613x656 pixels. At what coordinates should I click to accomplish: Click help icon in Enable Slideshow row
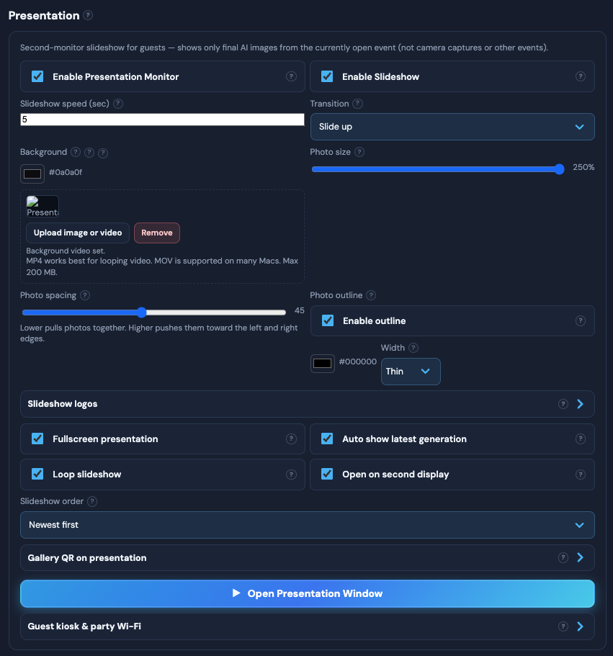(581, 76)
